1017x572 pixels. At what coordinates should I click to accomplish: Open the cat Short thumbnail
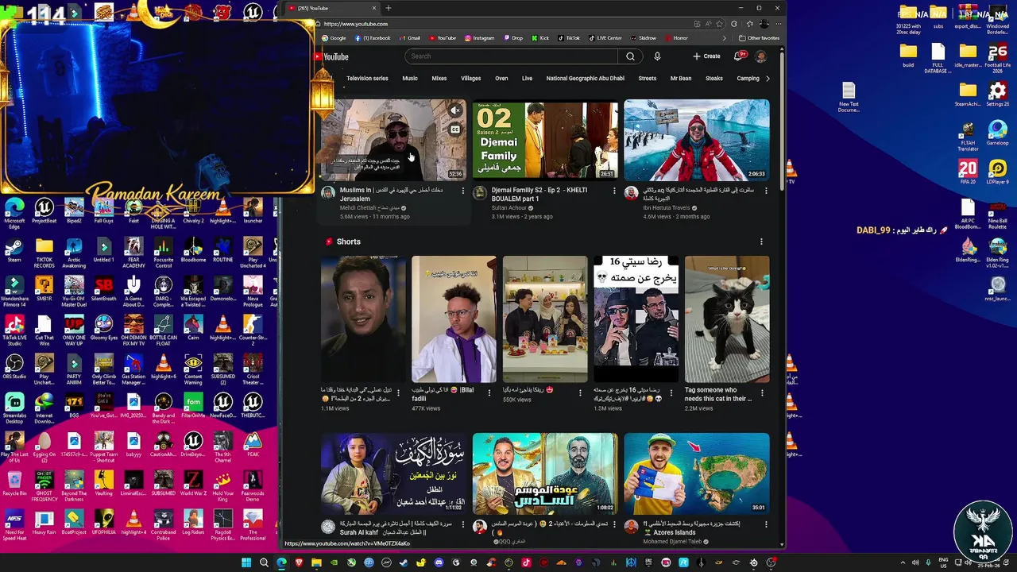tap(727, 319)
